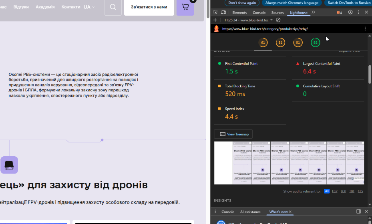Toggle the device toolbar icon
372x224 pixels.
tap(223, 12)
